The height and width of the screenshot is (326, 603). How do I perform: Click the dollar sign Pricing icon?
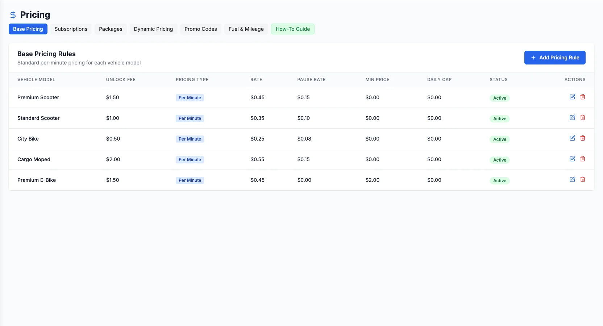coord(13,15)
